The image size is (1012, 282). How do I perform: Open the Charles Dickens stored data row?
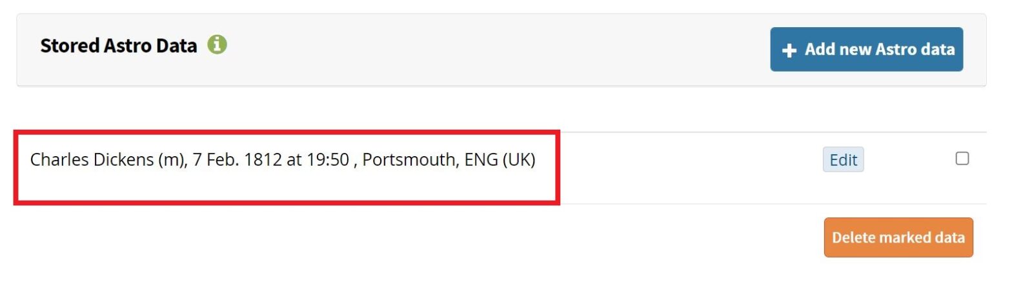[x=283, y=160]
